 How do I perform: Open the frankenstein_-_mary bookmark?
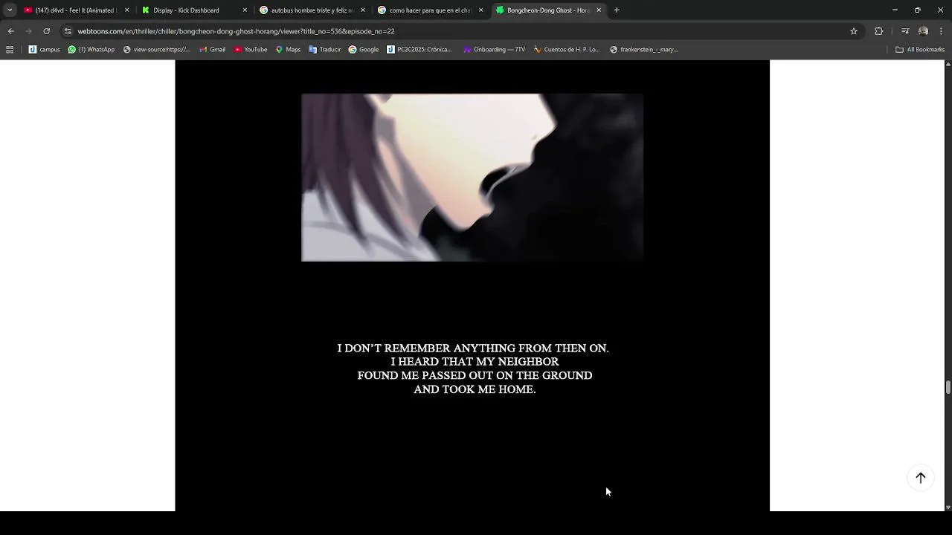644,50
